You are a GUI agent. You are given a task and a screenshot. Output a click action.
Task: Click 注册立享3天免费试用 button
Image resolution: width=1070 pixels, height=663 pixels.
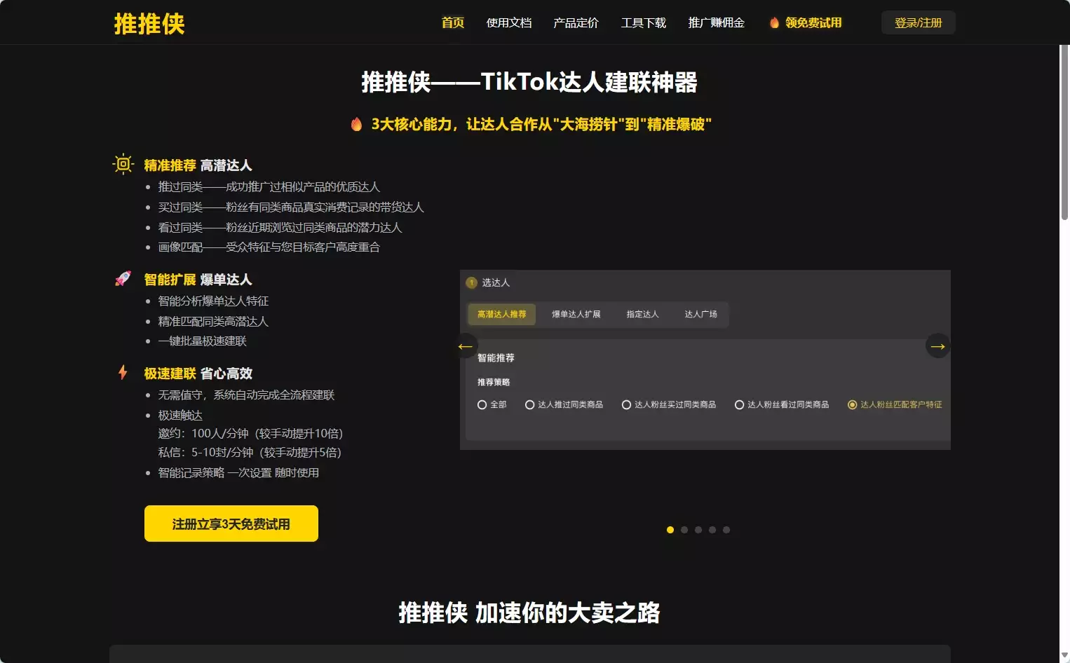[231, 524]
